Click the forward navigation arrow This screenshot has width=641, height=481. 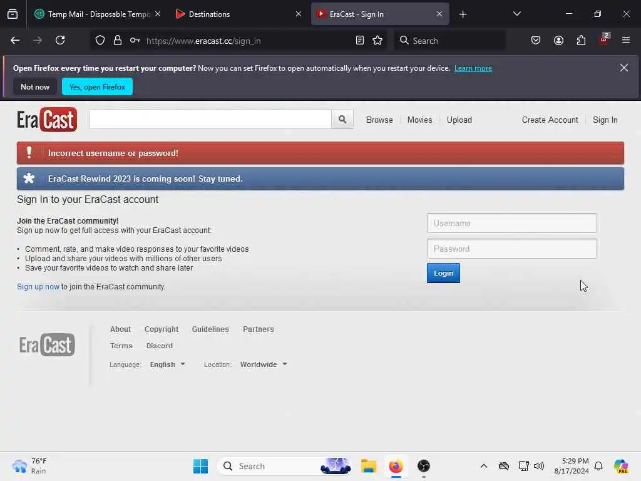[37, 41]
